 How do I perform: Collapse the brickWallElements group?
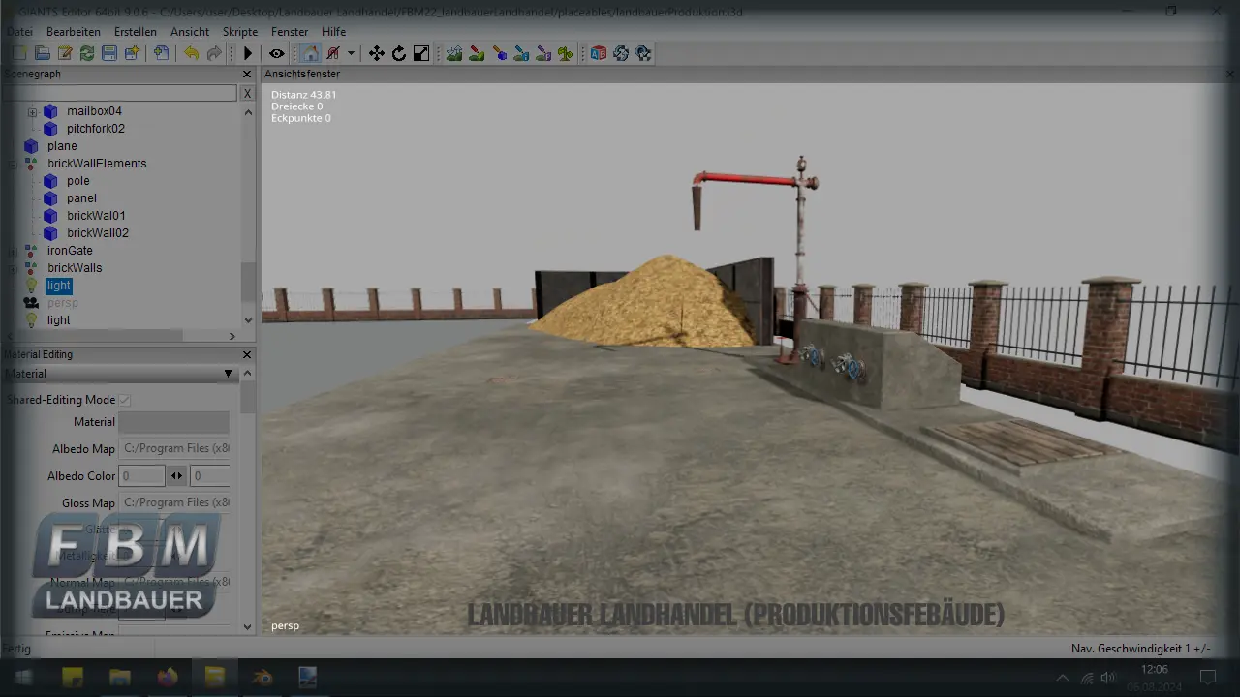point(13,164)
